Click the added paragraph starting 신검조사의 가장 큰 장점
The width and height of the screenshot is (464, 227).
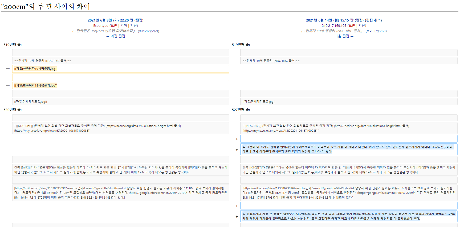click(x=348, y=216)
